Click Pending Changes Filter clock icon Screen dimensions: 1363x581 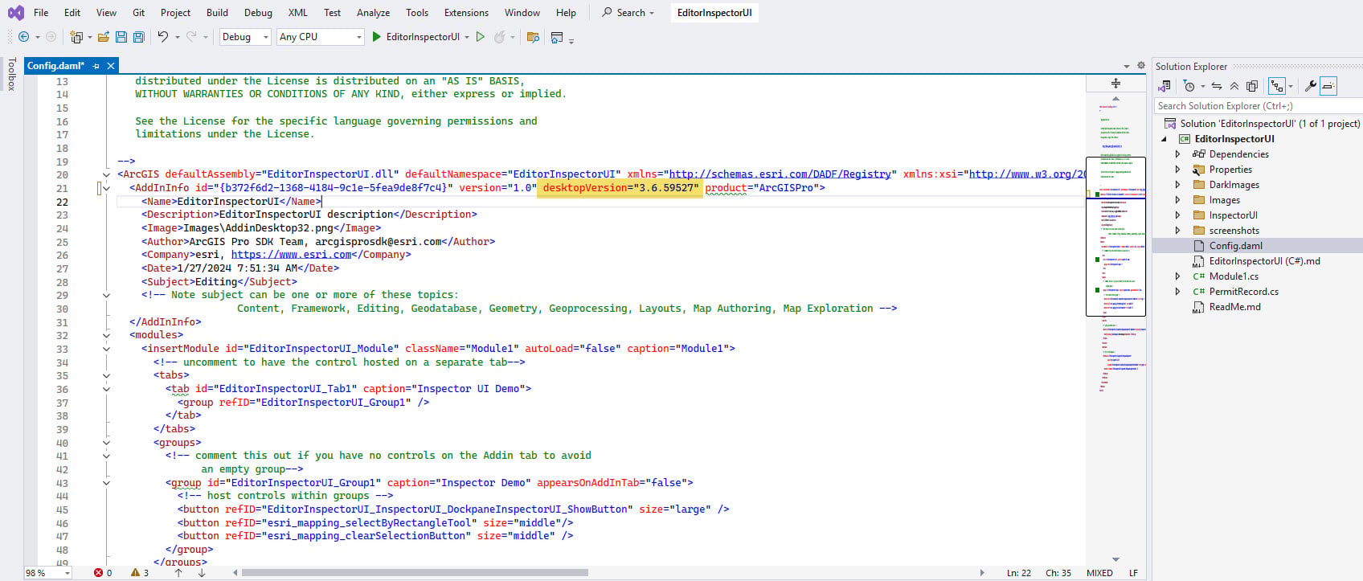tap(1189, 86)
